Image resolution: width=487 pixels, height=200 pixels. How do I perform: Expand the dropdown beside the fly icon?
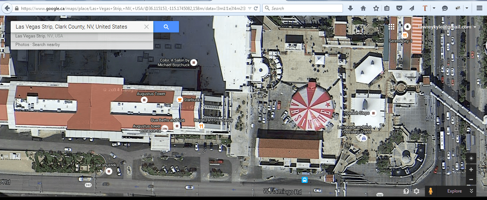(467, 8)
